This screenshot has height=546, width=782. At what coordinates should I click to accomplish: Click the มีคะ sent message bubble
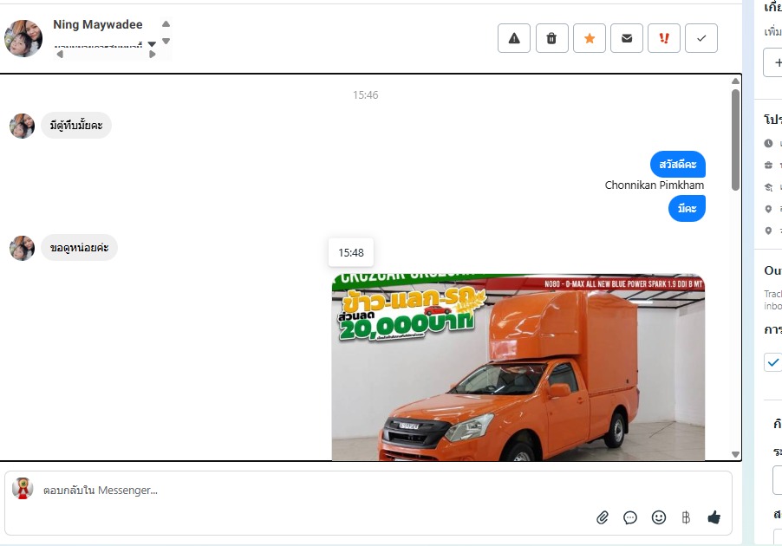click(x=687, y=208)
